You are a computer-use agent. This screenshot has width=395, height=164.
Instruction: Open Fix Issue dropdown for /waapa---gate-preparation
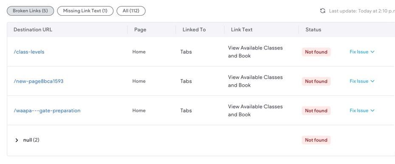(x=362, y=111)
